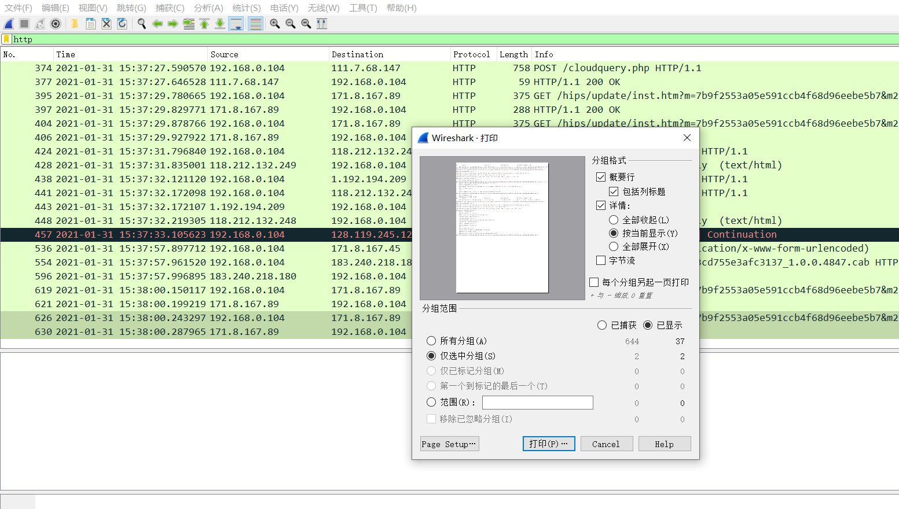Go forward to the next packet arrow
This screenshot has height=509, width=899.
pyautogui.click(x=173, y=24)
